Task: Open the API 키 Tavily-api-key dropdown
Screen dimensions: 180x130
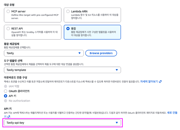Action: coord(62,123)
